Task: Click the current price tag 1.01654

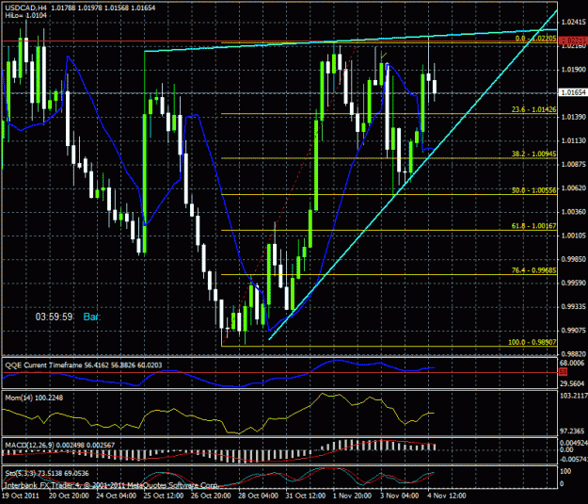Action: pyautogui.click(x=573, y=92)
